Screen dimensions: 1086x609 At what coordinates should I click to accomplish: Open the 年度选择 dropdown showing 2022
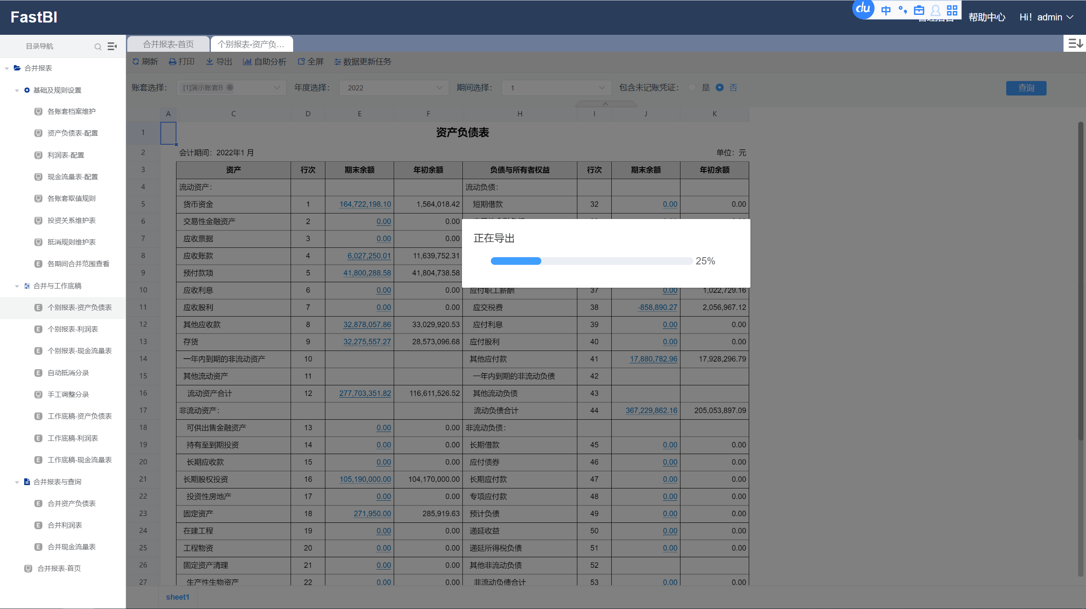(x=394, y=88)
